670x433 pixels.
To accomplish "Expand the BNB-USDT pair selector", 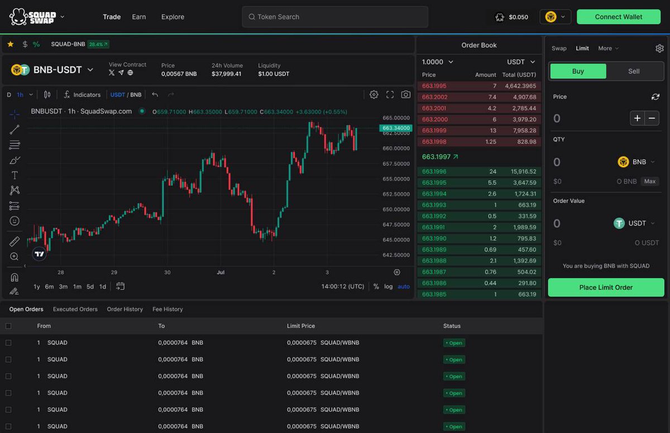I will [90, 70].
